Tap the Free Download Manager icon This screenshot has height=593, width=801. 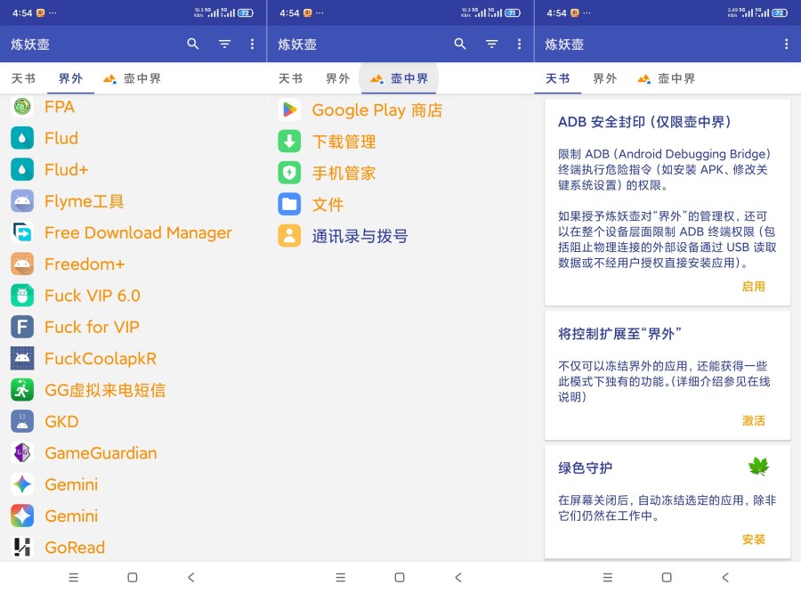coord(22,232)
